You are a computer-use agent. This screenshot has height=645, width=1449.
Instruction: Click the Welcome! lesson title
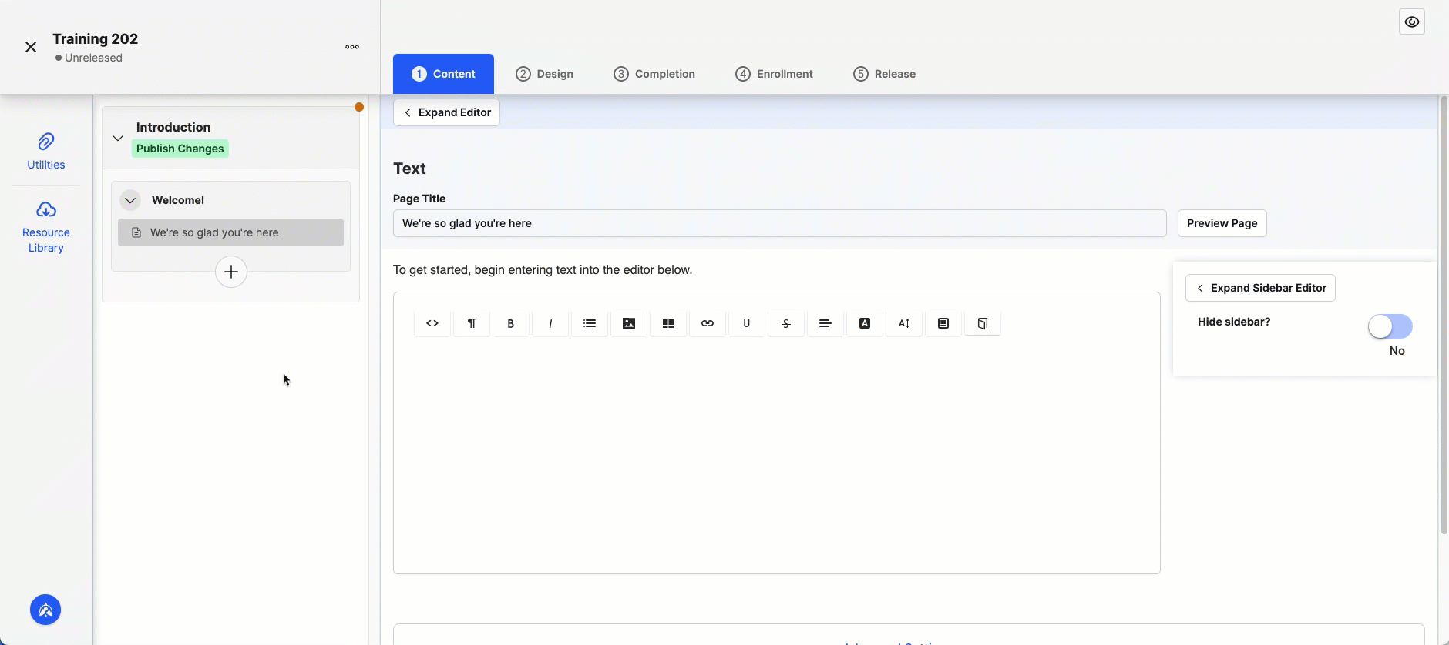[178, 200]
